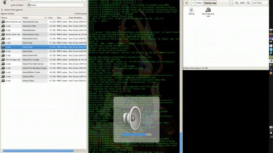Click the Nacho Libre.vob file icon
The image size is (273, 153).
3,34
